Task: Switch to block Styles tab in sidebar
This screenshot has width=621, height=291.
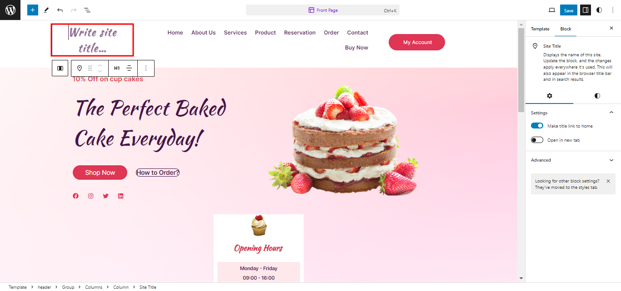Action: coord(597,96)
